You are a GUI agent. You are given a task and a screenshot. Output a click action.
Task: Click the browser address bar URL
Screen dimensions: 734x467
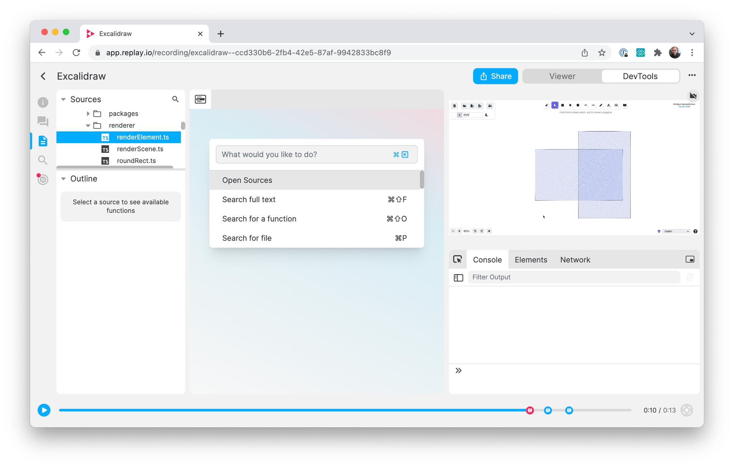coord(248,53)
